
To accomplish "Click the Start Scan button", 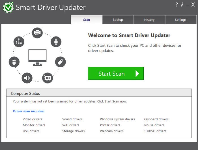I will pyautogui.click(x=116, y=73).
